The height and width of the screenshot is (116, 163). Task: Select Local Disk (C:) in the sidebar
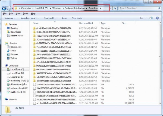15,70
